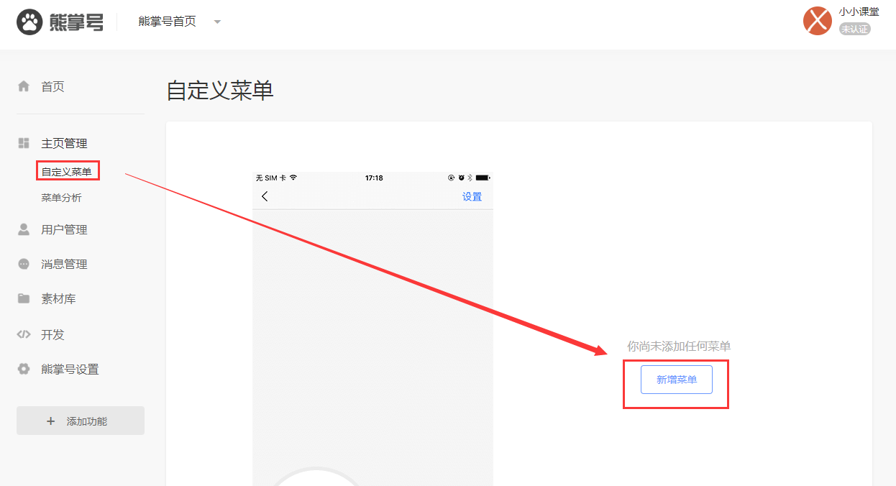Click the 新增菜单 button
This screenshot has width=896, height=486.
[x=677, y=380]
